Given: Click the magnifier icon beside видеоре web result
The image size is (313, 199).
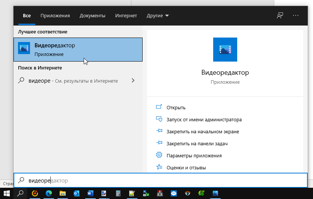Looking at the screenshot, I should 21,80.
